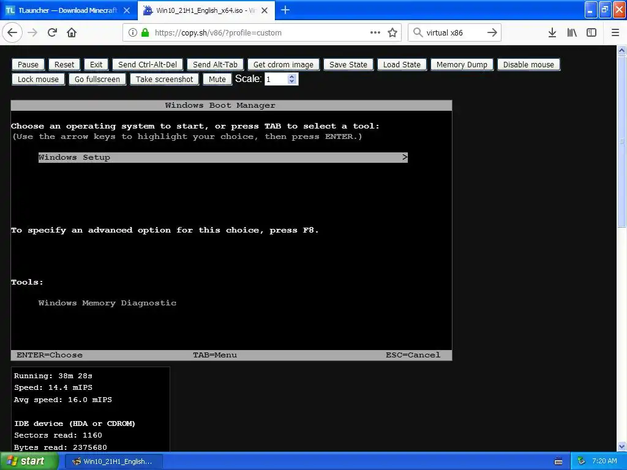Click the vertical scrollbar thumb
627x470 pixels.
pos(622,141)
